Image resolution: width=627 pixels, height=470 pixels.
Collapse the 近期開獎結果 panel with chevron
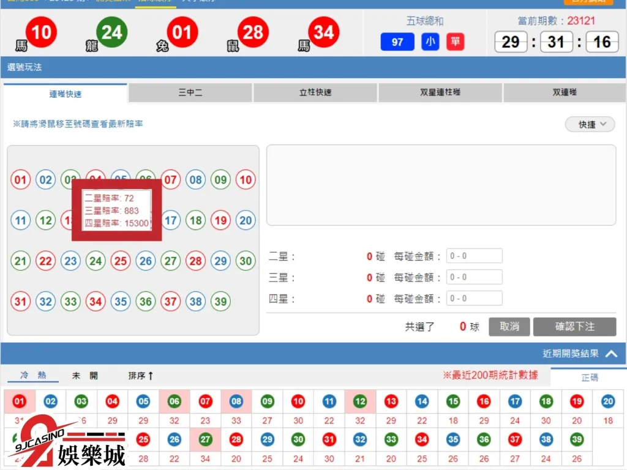tap(612, 353)
